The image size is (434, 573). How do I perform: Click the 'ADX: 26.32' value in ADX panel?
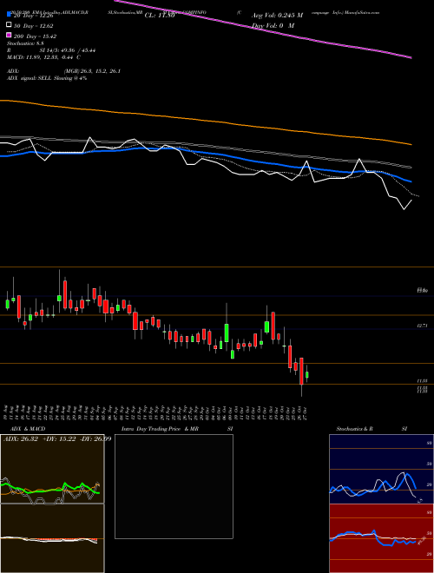pyautogui.click(x=20, y=438)
